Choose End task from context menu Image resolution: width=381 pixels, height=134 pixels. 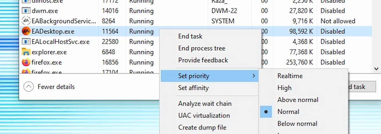pos(190,36)
